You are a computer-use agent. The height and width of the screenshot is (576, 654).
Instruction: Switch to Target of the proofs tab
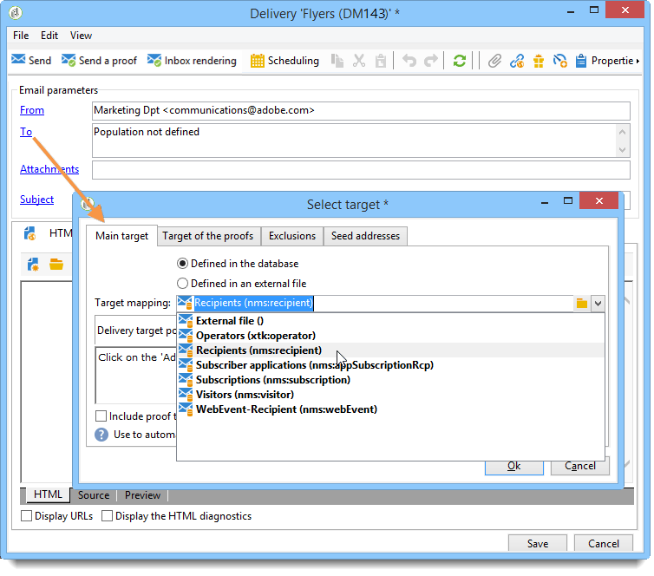tap(208, 236)
